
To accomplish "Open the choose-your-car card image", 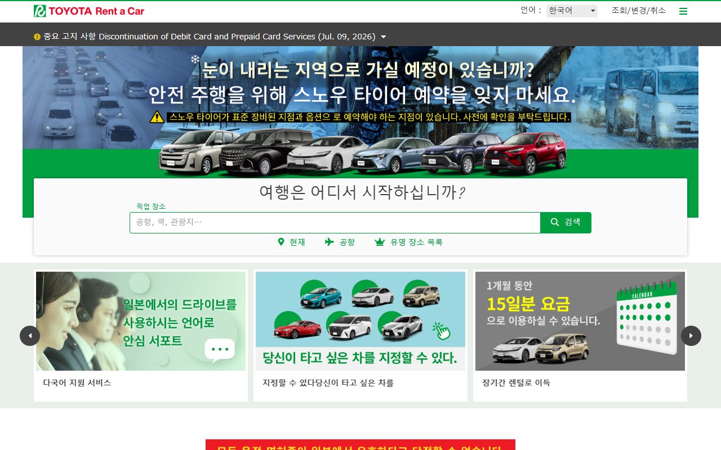I will point(360,321).
